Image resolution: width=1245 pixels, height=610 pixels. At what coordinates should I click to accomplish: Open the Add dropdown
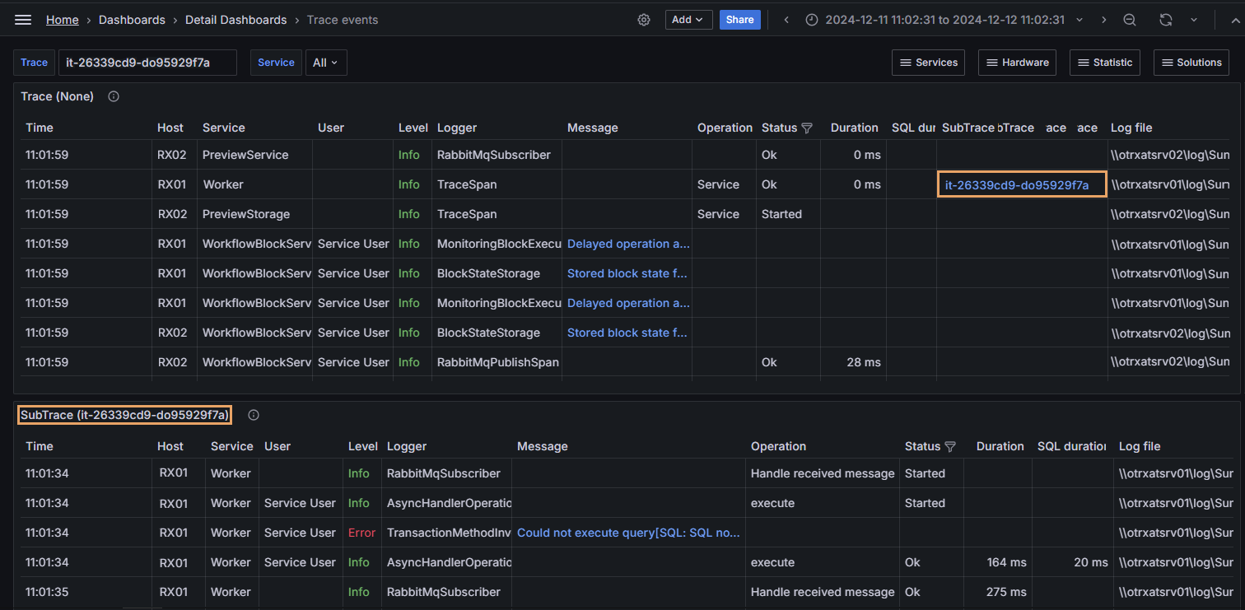688,20
